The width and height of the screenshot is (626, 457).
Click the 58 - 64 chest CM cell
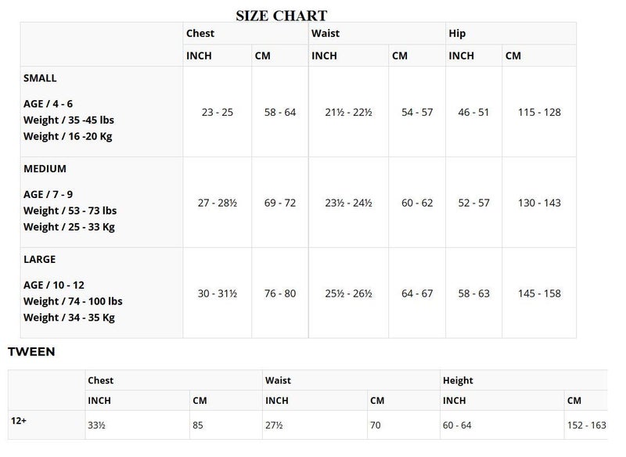280,112
